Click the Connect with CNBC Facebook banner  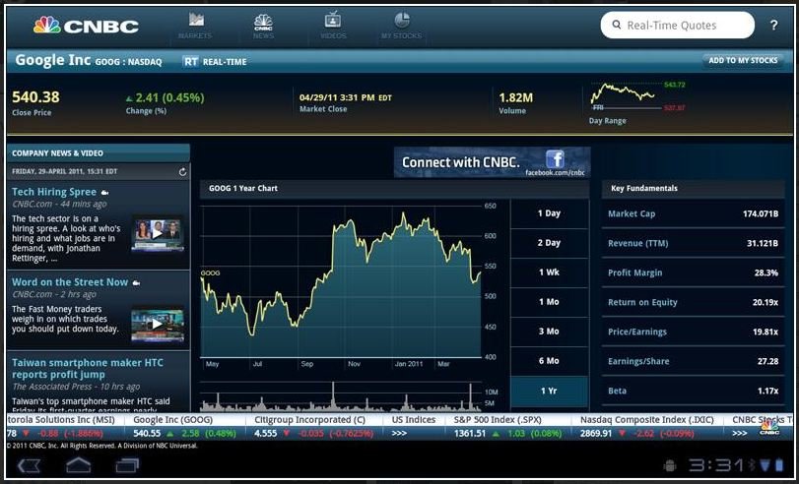(x=492, y=162)
